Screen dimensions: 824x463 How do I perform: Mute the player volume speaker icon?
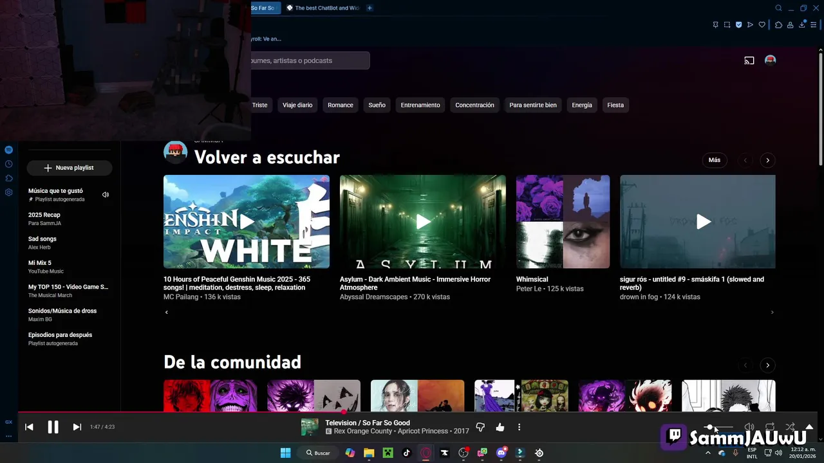[749, 427]
